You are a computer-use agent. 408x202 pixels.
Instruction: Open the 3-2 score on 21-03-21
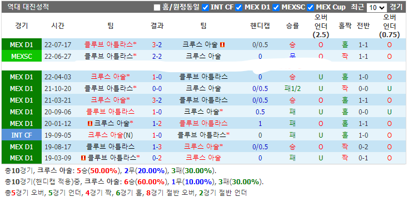point(157,100)
